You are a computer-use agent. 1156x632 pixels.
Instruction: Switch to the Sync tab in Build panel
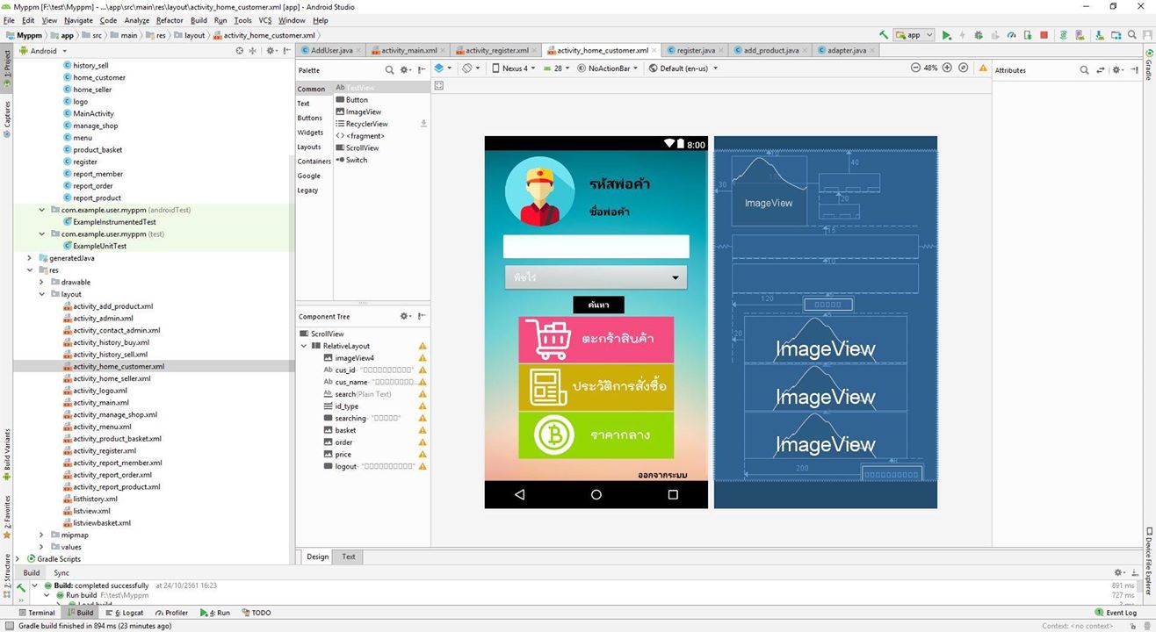coord(61,572)
